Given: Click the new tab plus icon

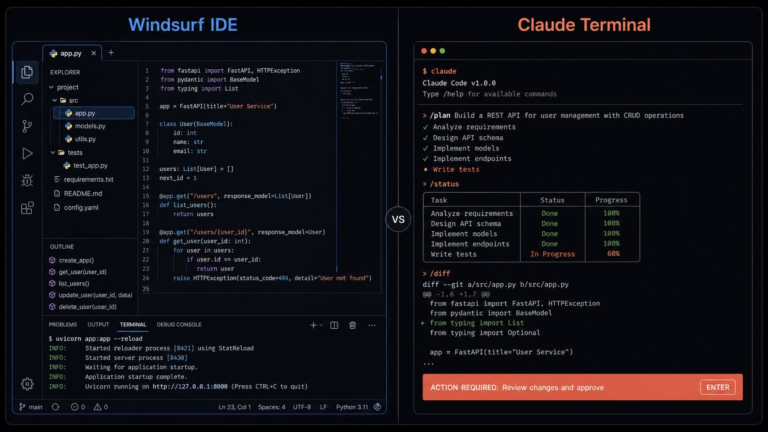Looking at the screenshot, I should pos(111,53).
